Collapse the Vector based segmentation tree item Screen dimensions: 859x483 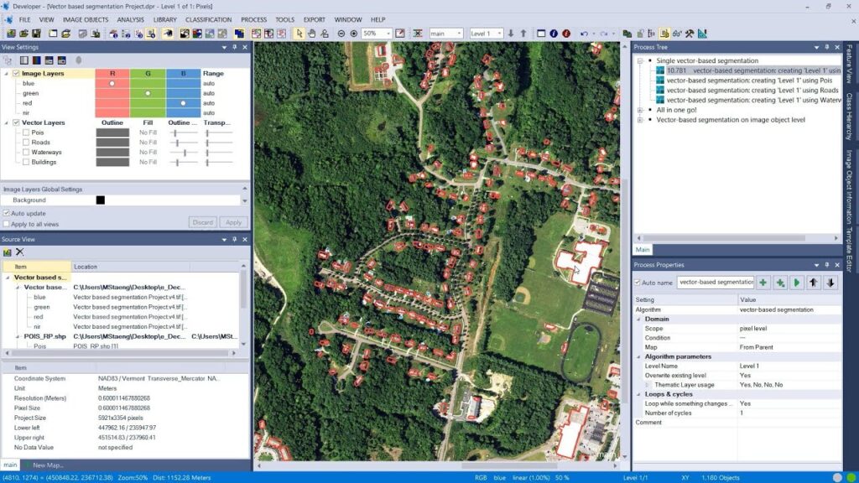click(8, 278)
